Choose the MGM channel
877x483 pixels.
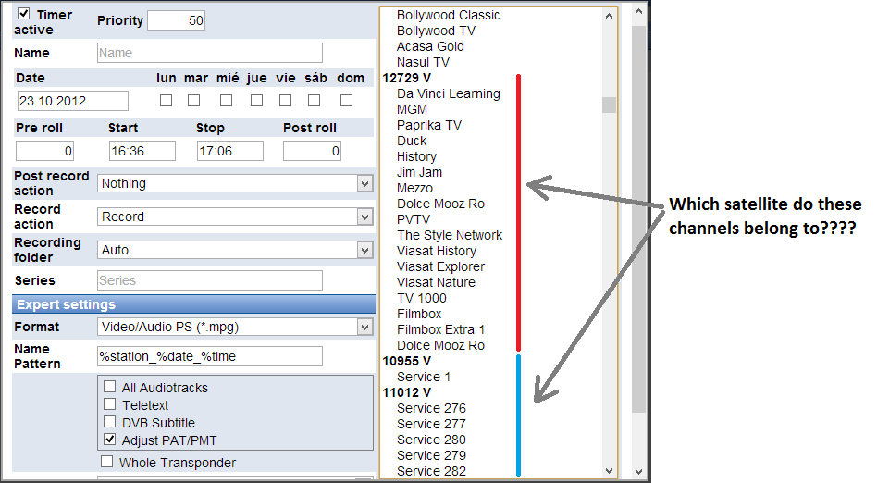coord(412,109)
